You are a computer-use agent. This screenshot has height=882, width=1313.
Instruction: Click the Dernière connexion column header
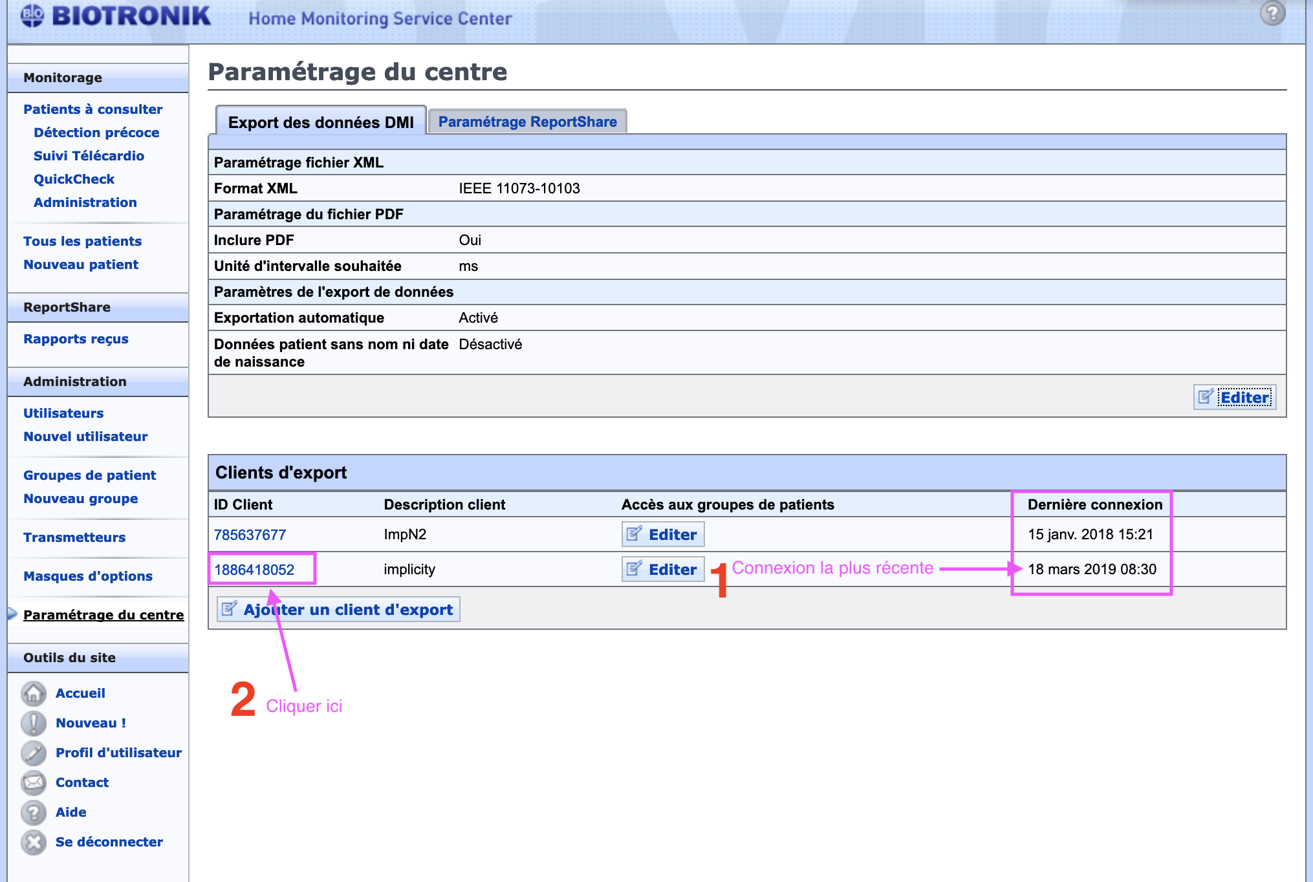pyautogui.click(x=1095, y=504)
